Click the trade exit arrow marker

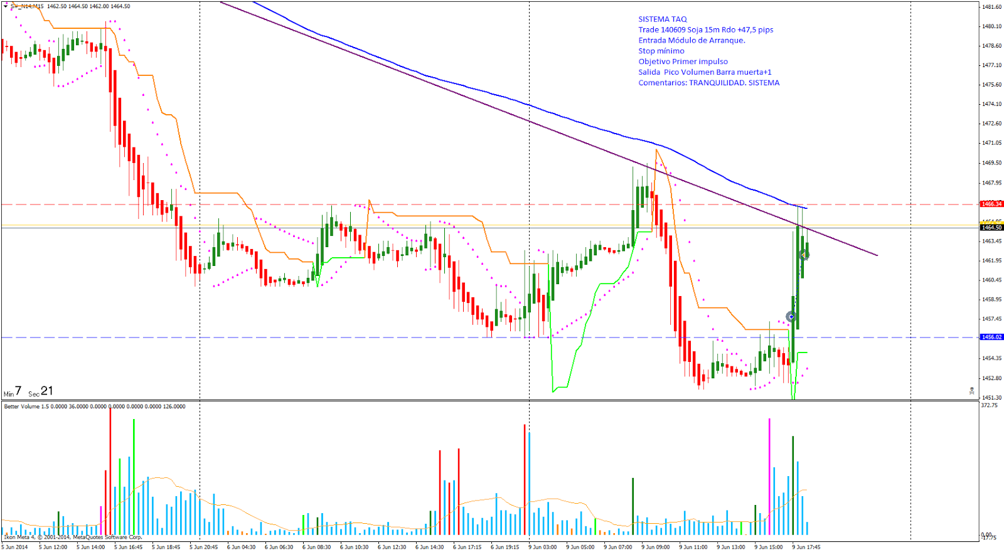click(804, 255)
